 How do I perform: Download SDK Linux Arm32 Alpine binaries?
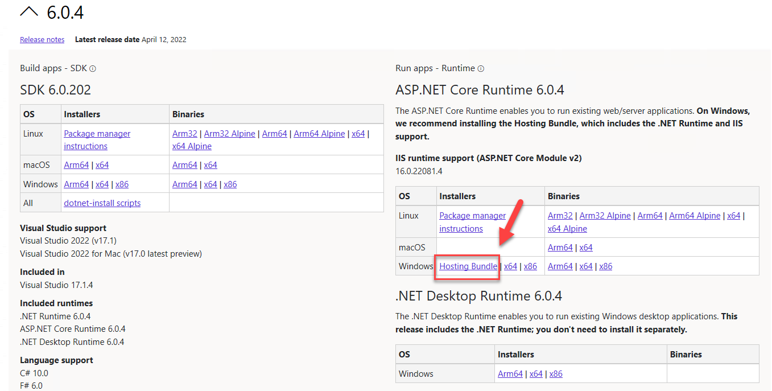click(x=230, y=134)
